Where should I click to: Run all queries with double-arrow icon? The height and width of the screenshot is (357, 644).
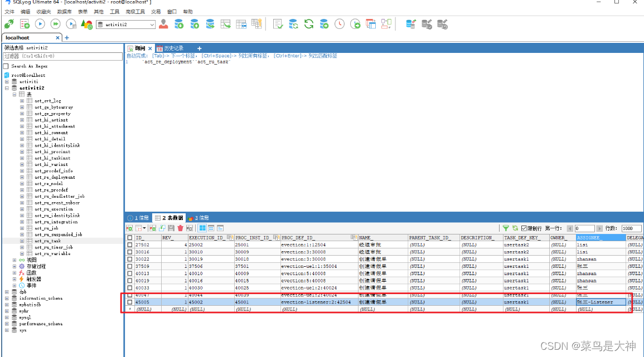[55, 24]
